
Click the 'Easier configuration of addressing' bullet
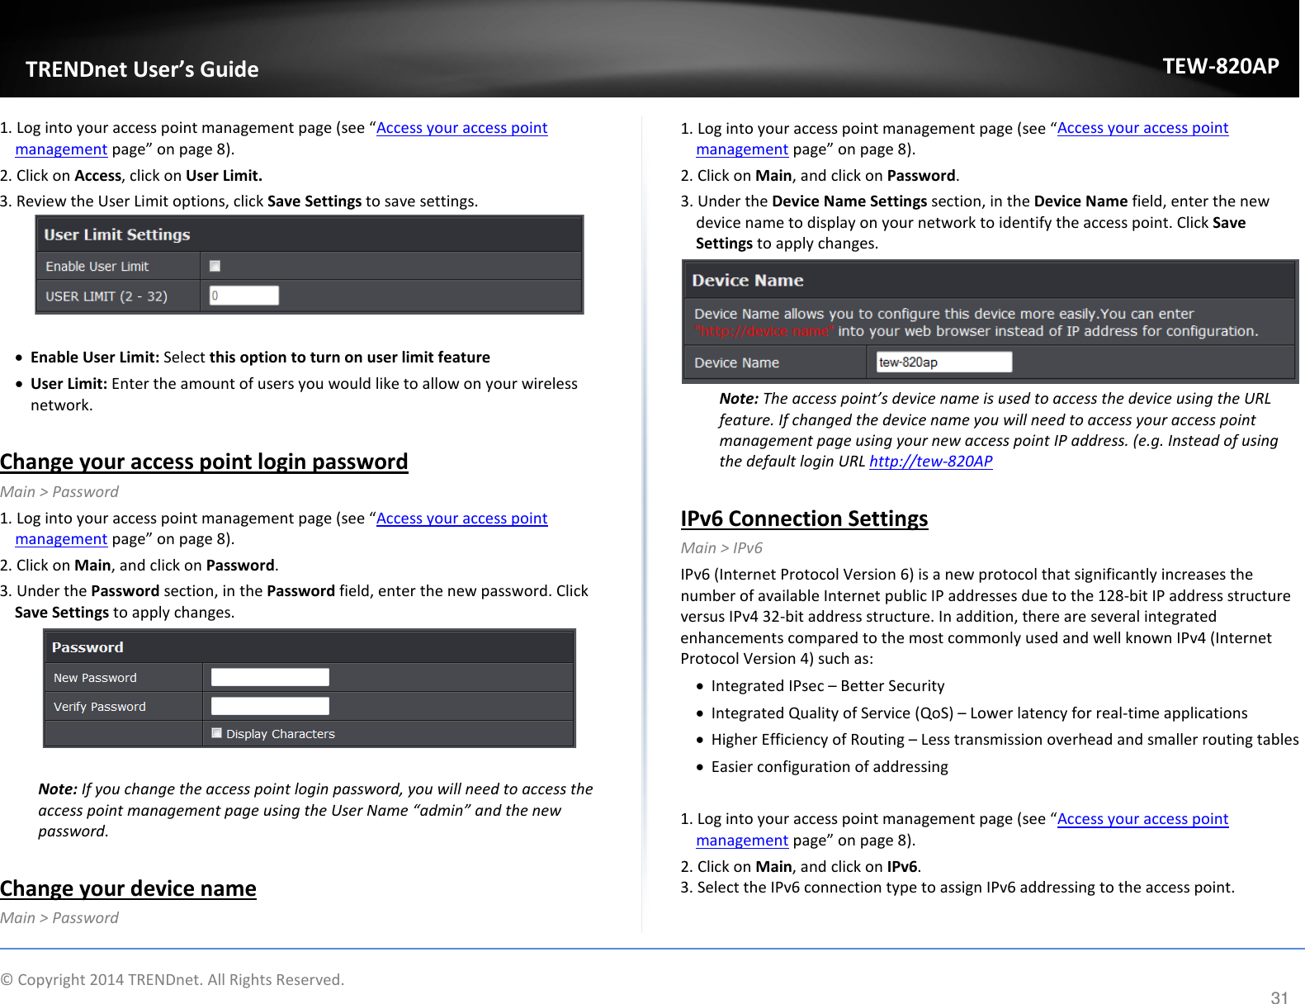(x=830, y=767)
